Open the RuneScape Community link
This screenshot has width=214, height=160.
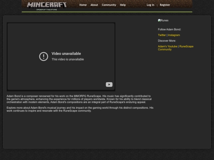pyautogui.click(x=176, y=48)
